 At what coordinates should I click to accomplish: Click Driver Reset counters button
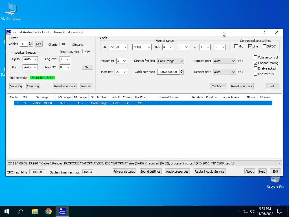[x=65, y=86]
